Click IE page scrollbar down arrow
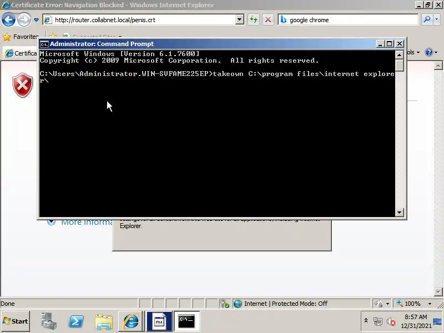The image size is (444, 333). 438,291
